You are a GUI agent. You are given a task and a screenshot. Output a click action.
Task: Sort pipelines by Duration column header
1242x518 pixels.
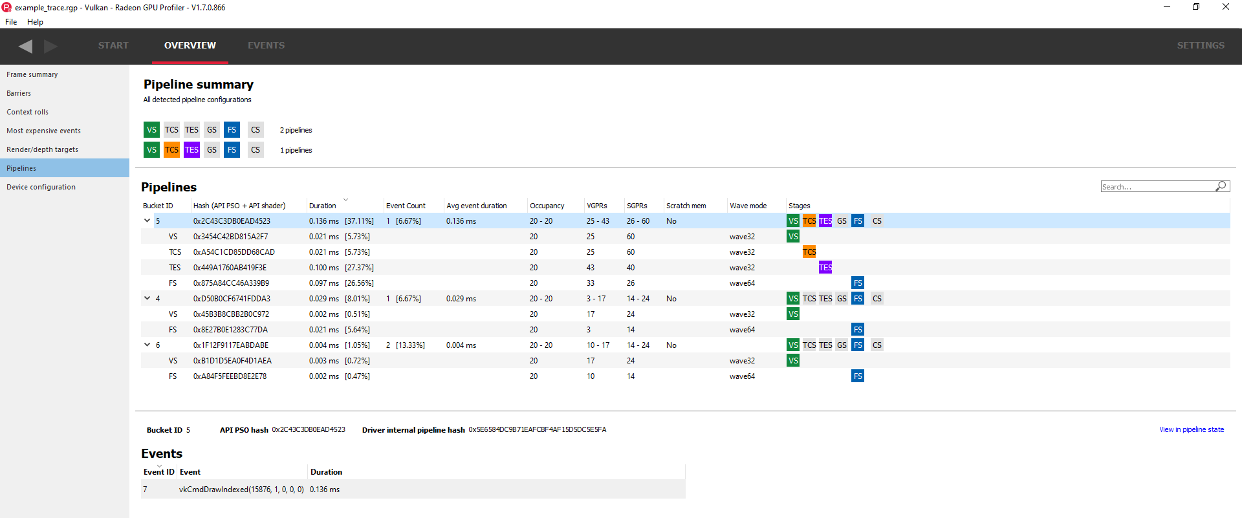[322, 206]
